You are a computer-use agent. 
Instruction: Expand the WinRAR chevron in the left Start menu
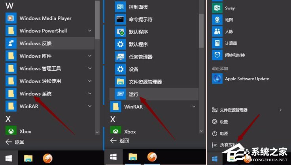(90, 106)
